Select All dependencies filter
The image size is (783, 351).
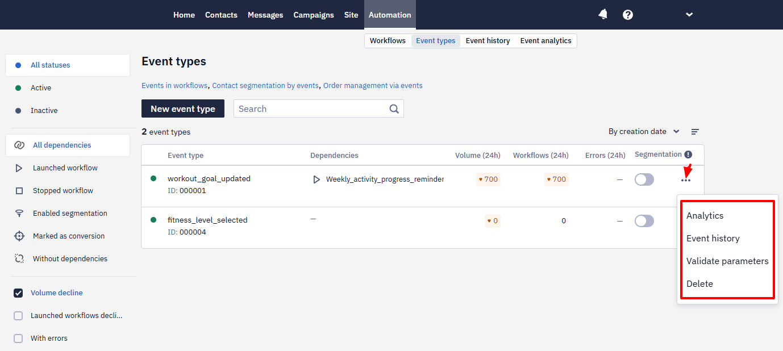coord(68,145)
